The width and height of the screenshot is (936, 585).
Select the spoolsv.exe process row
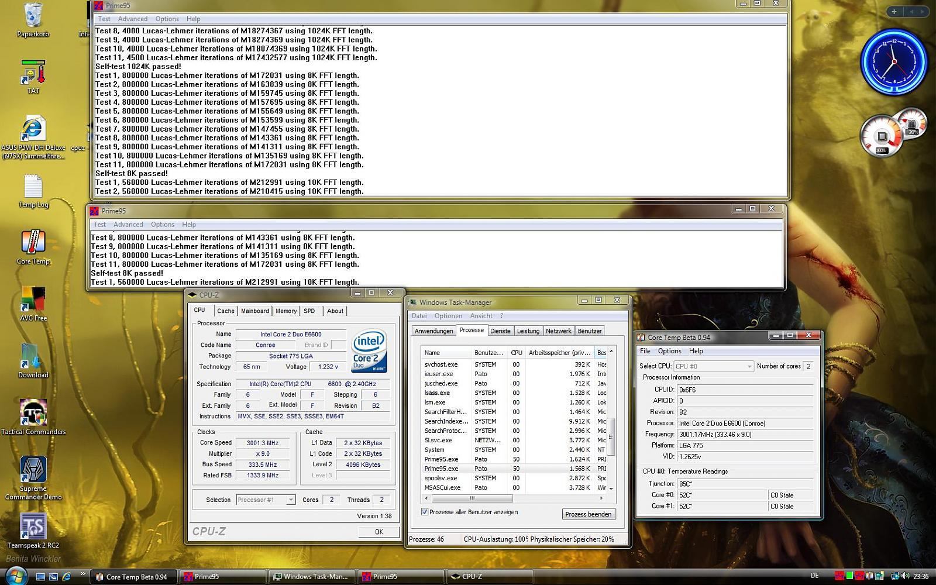point(515,478)
